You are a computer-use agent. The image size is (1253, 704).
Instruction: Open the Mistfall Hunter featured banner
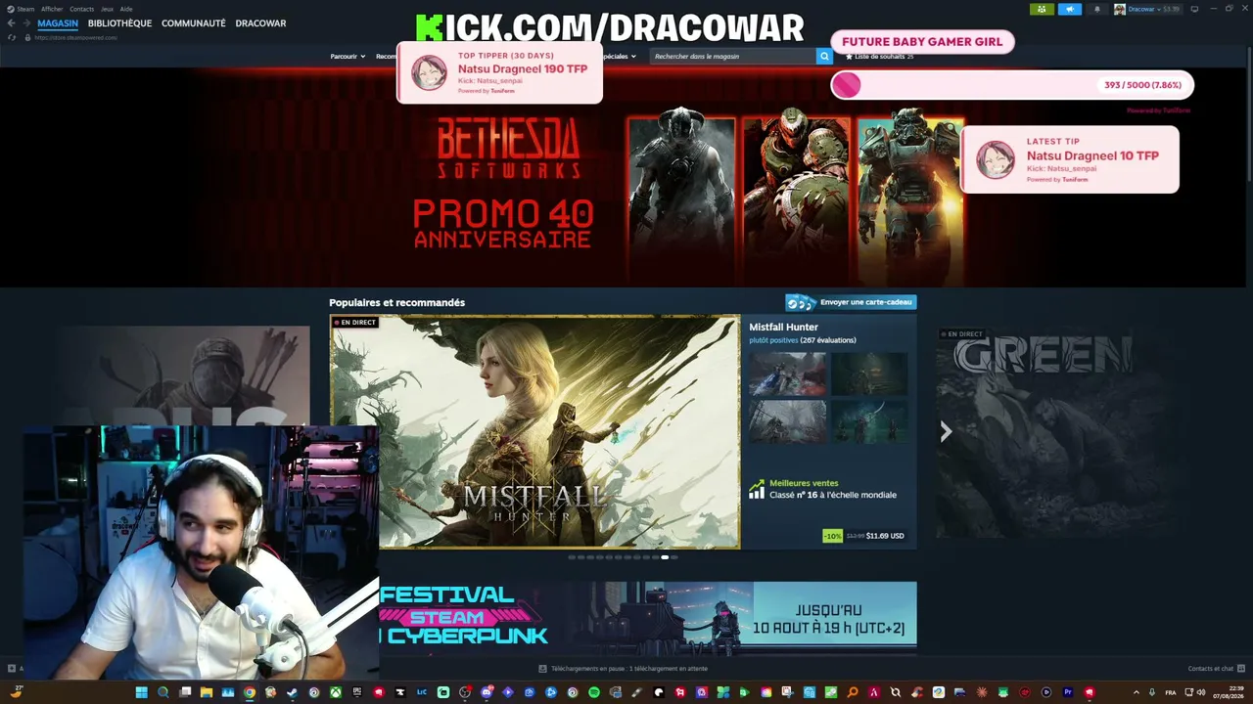(x=535, y=431)
